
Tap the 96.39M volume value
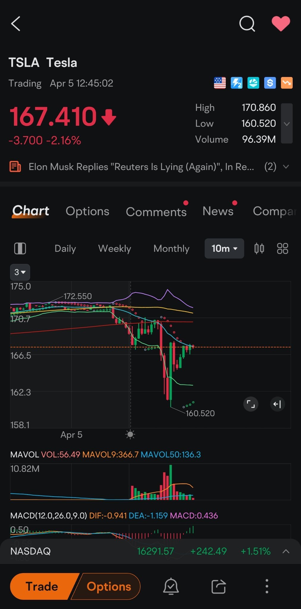coord(259,139)
